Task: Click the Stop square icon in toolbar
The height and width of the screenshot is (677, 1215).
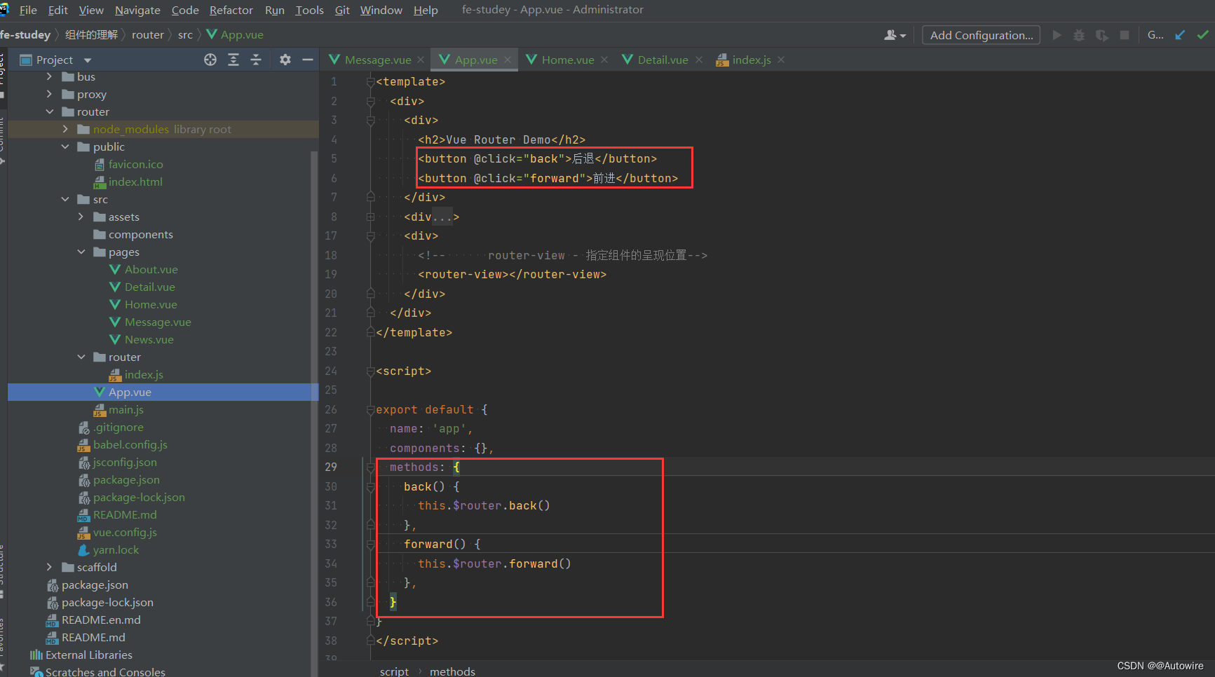Action: click(1125, 35)
